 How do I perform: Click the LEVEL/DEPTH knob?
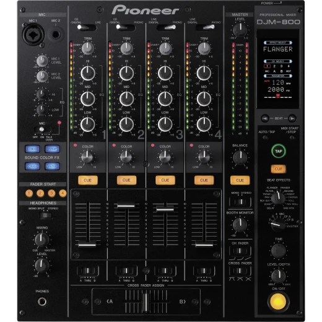point(278,276)
